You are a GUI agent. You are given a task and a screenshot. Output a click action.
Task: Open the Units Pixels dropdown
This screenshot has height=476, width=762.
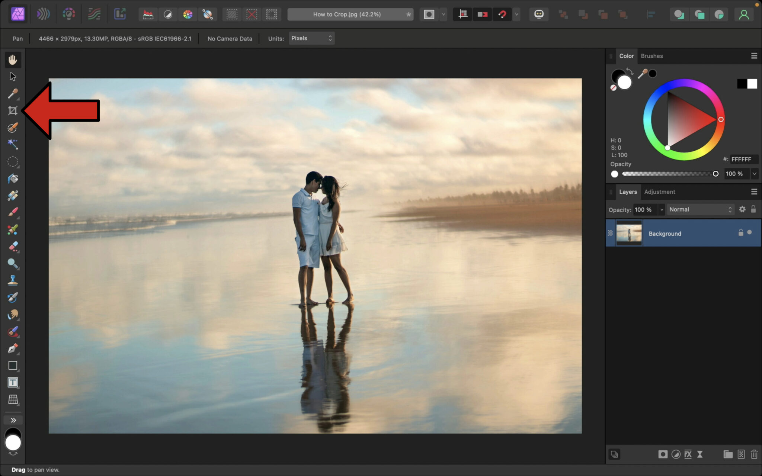tap(311, 38)
